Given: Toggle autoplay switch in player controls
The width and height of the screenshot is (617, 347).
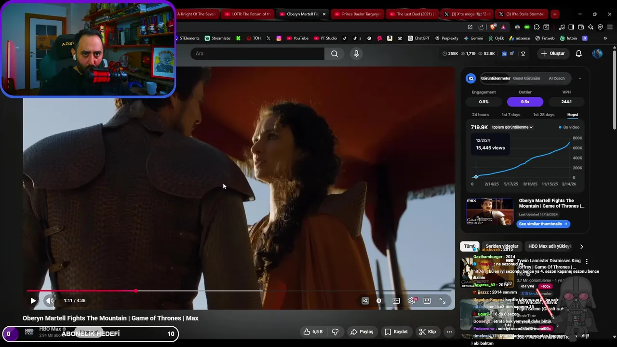Looking at the screenshot, I should coord(379,301).
